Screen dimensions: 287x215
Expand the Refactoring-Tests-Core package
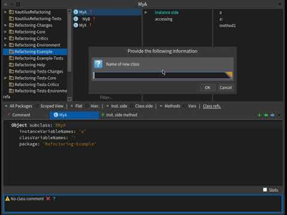click(5, 78)
